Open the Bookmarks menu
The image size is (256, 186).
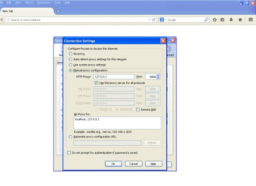pos(44,3)
